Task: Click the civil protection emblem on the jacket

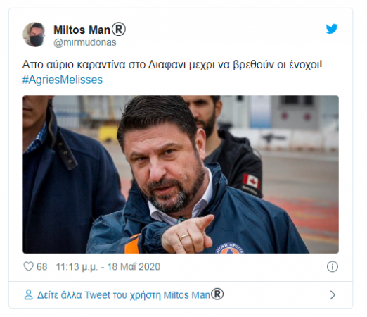Action: (229, 248)
